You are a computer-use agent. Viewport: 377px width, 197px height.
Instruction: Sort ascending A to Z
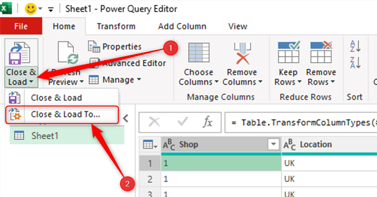point(355,46)
